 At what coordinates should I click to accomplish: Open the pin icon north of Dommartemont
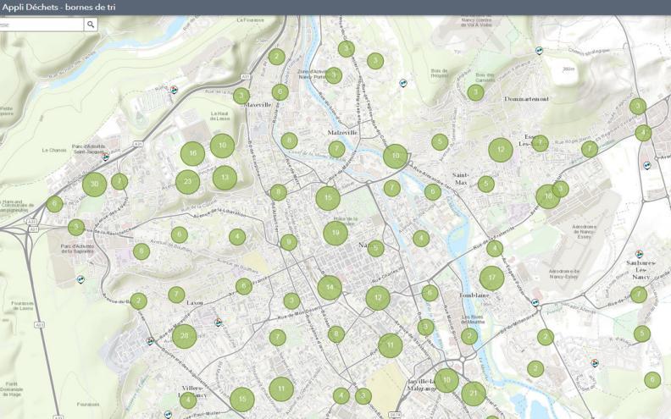coord(540,50)
